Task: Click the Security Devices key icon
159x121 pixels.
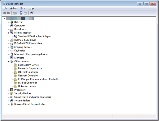Action: click(x=12, y=93)
